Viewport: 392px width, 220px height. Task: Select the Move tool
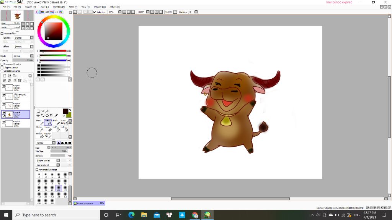point(38,116)
